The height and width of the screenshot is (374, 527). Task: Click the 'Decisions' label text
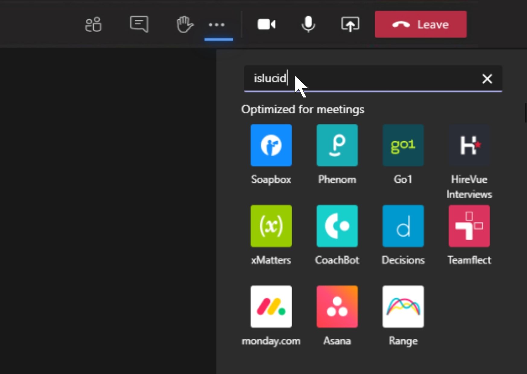coord(403,260)
